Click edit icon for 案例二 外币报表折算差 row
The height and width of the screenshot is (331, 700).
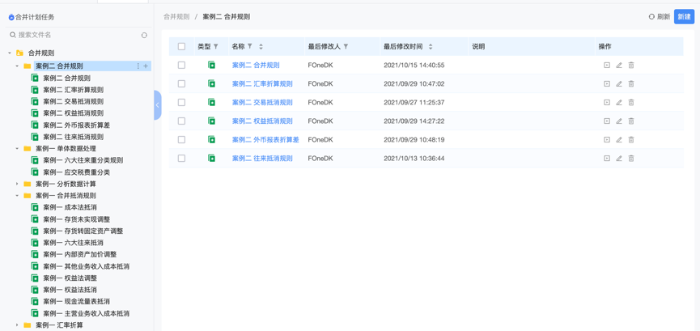pos(619,140)
